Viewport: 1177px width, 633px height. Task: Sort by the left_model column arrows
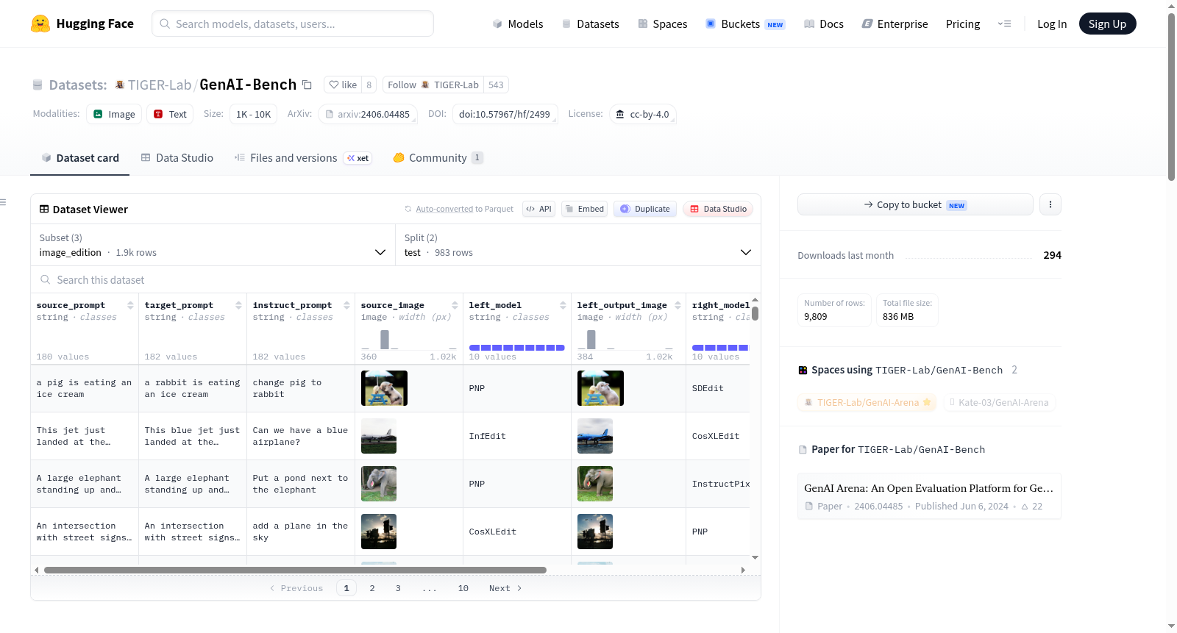563,305
